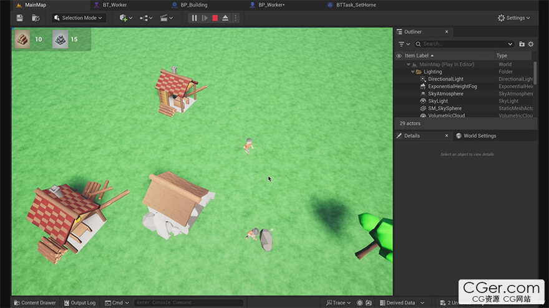Switch to the BT_Worker tab

click(114, 5)
